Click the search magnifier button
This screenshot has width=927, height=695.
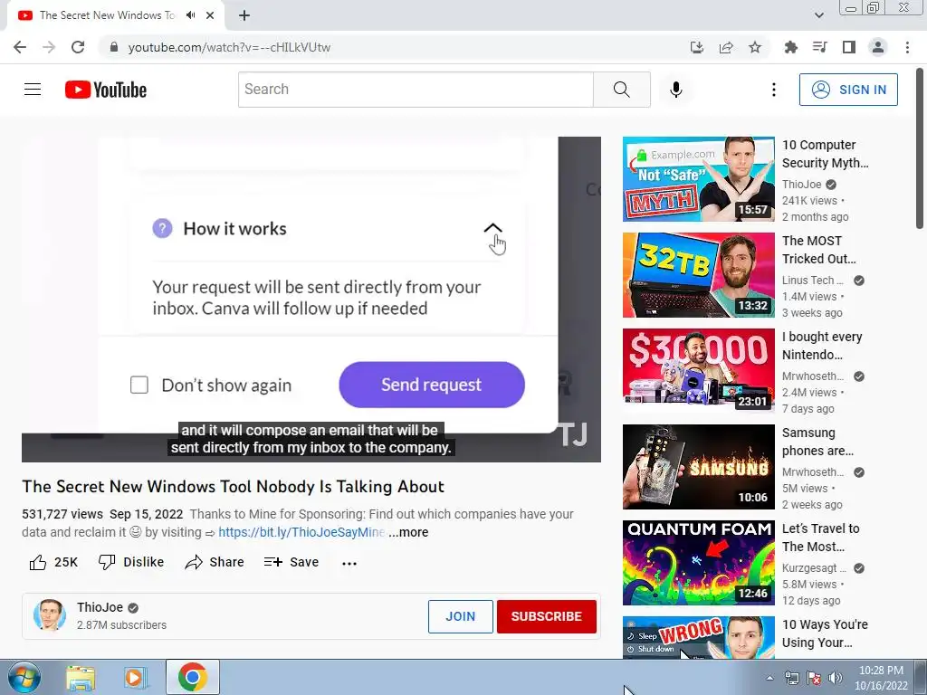click(621, 90)
